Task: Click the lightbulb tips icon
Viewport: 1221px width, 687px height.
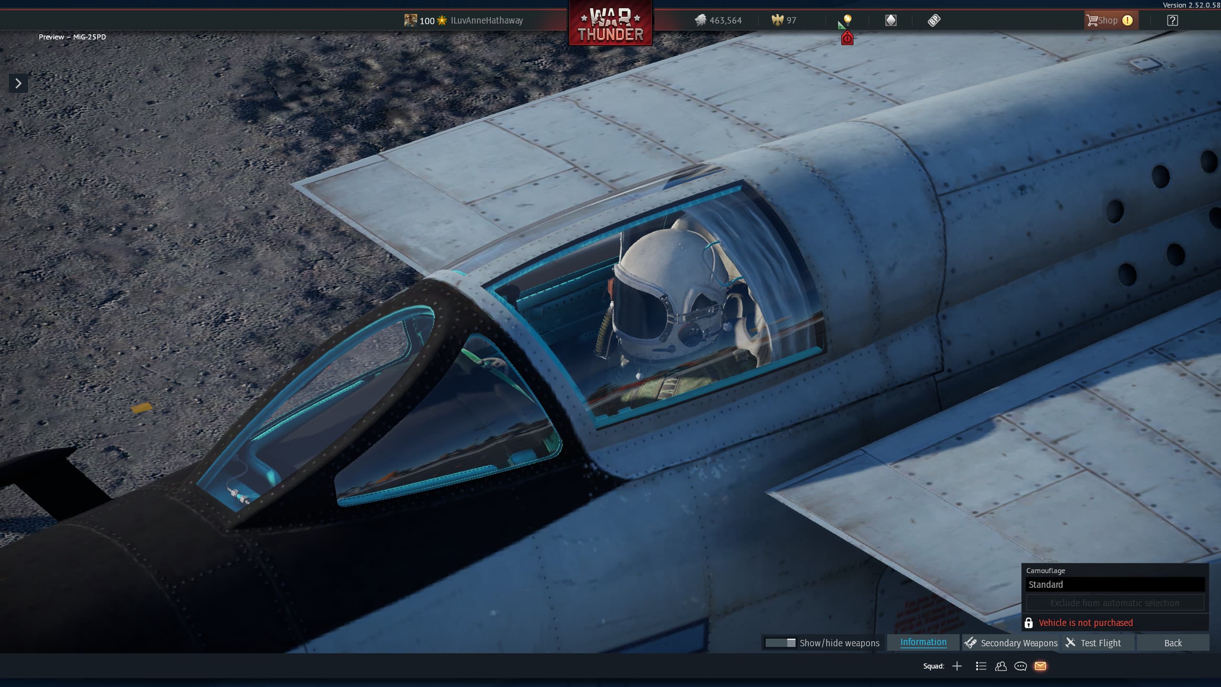Action: (x=847, y=19)
